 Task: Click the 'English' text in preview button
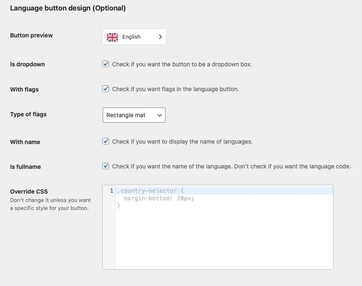click(132, 37)
